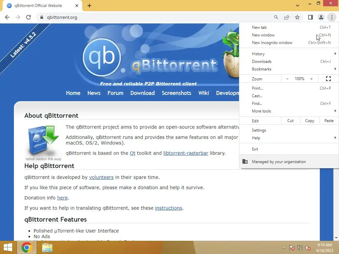The width and height of the screenshot is (339, 254).
Task: Open the Wiki nav link
Action: point(204,93)
